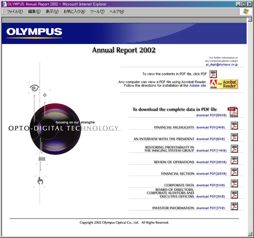The height and width of the screenshot is (238, 254).
Task: Click 'download PDF(39KB)' for Board of Directors
Action: [x=211, y=196]
